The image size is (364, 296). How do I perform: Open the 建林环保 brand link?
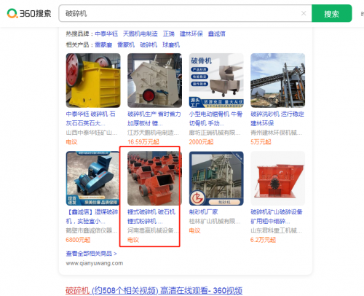click(x=191, y=34)
